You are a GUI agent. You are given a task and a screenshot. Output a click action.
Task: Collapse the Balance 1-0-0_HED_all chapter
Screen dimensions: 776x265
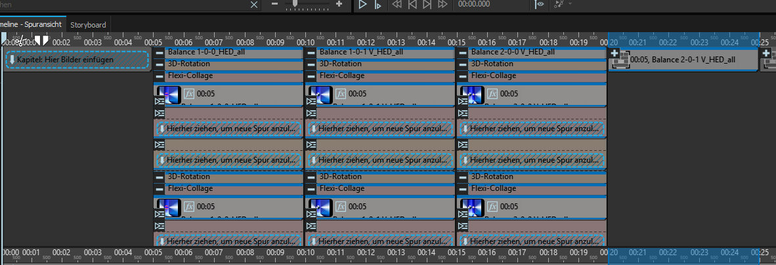(159, 53)
